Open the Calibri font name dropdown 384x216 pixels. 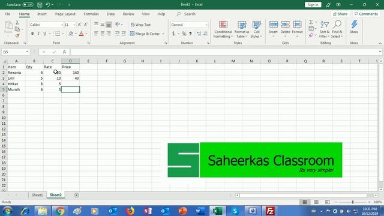pyautogui.click(x=62, y=25)
